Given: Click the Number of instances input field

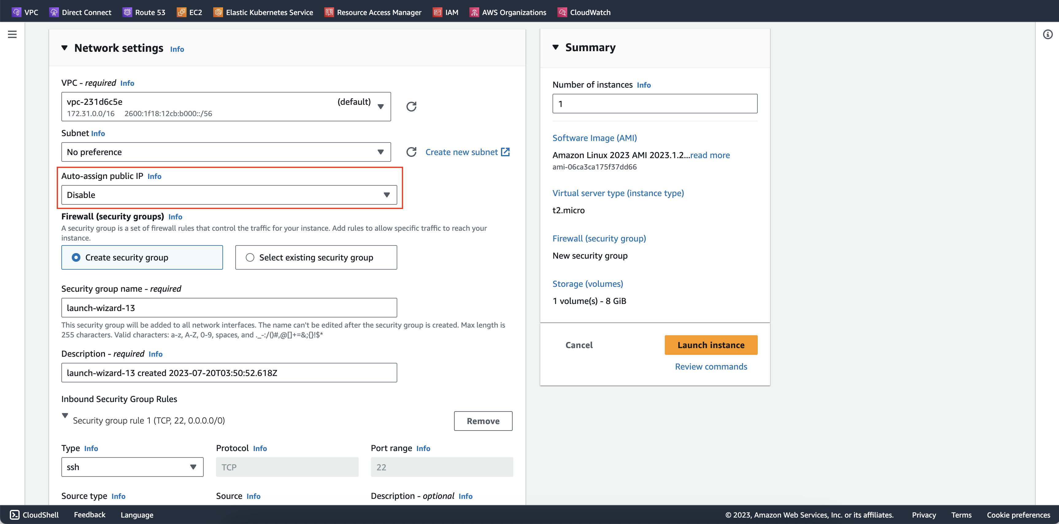Looking at the screenshot, I should [654, 104].
